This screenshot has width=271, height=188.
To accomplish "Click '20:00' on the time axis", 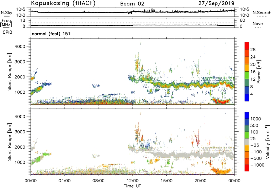I will (200, 181).
